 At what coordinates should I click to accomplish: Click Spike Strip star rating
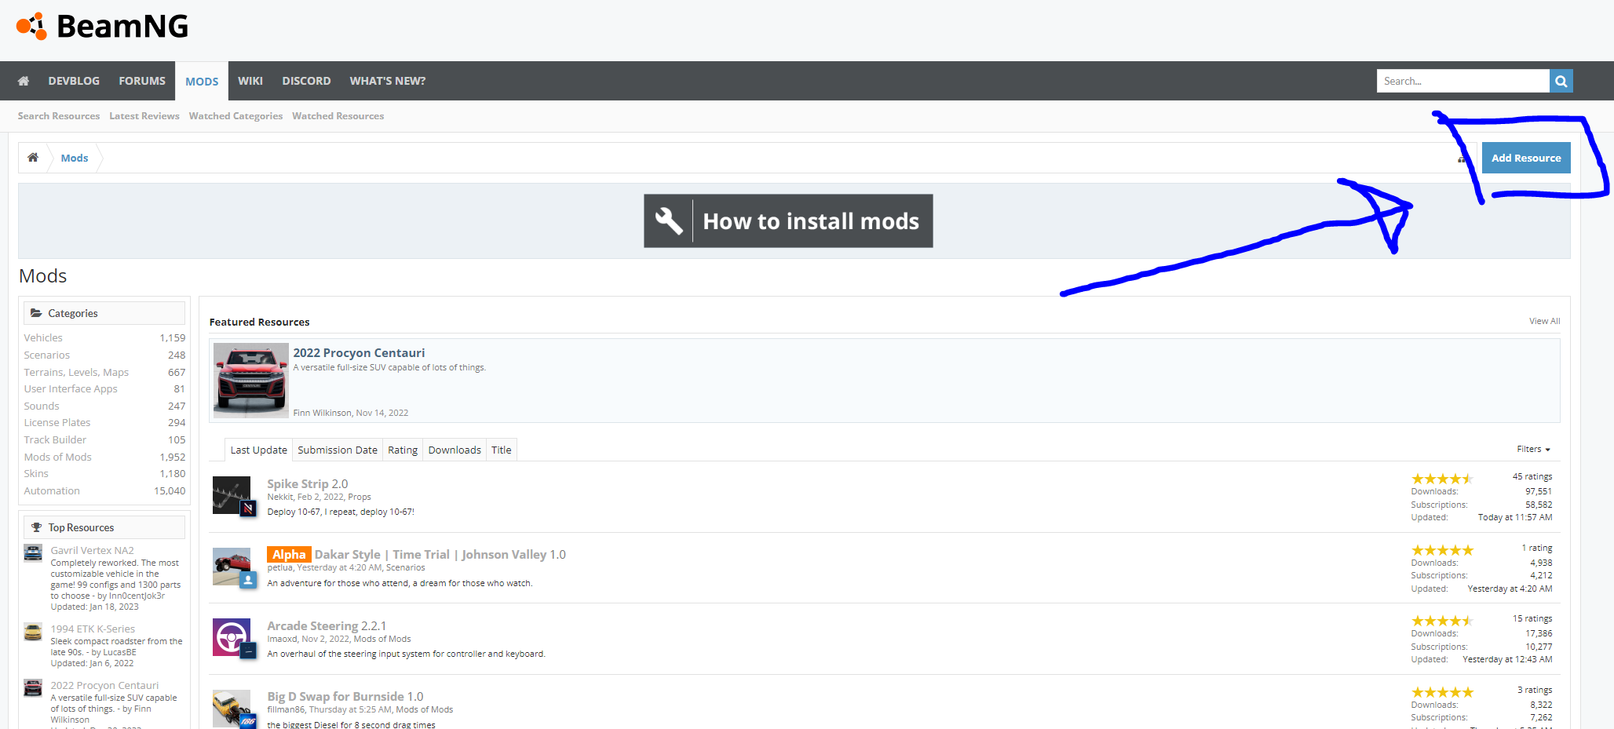[x=1442, y=478]
